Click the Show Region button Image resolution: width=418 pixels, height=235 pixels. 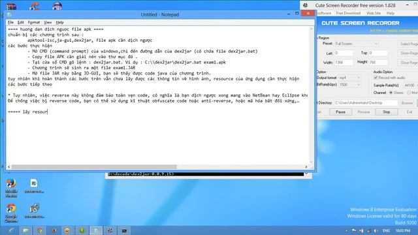408,53
